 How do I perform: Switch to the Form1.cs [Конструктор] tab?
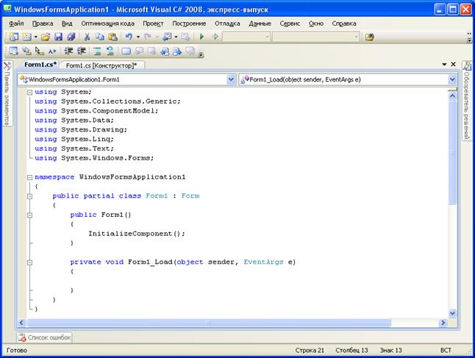tap(101, 65)
